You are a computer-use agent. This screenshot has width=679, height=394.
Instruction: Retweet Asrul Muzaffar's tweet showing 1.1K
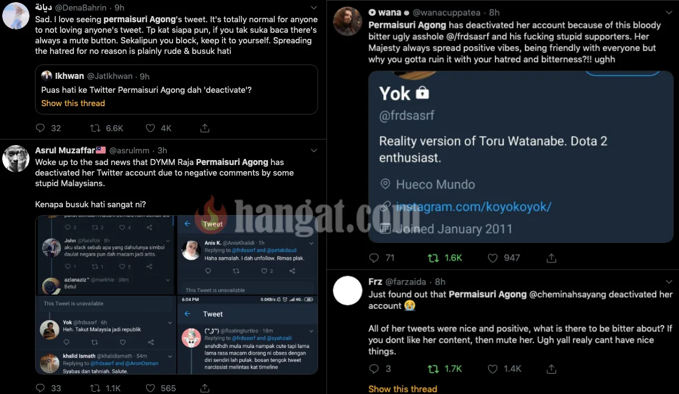(x=95, y=388)
